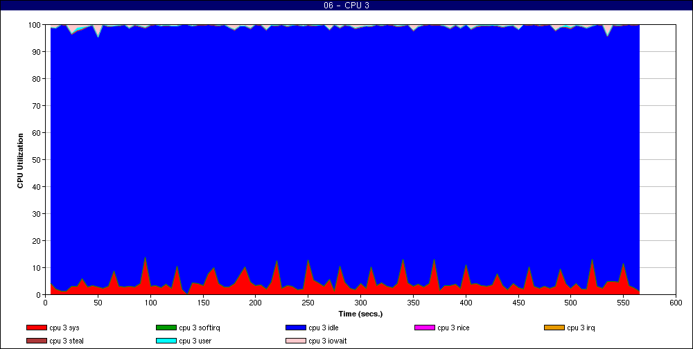Select the 'cpu 3 iowait' legend label
Screen dimensions: 693x349
(x=328, y=341)
